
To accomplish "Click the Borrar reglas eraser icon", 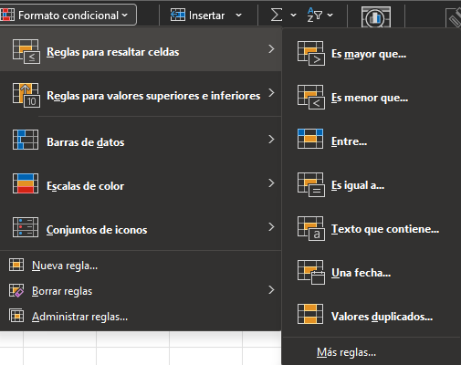I will 16,290.
